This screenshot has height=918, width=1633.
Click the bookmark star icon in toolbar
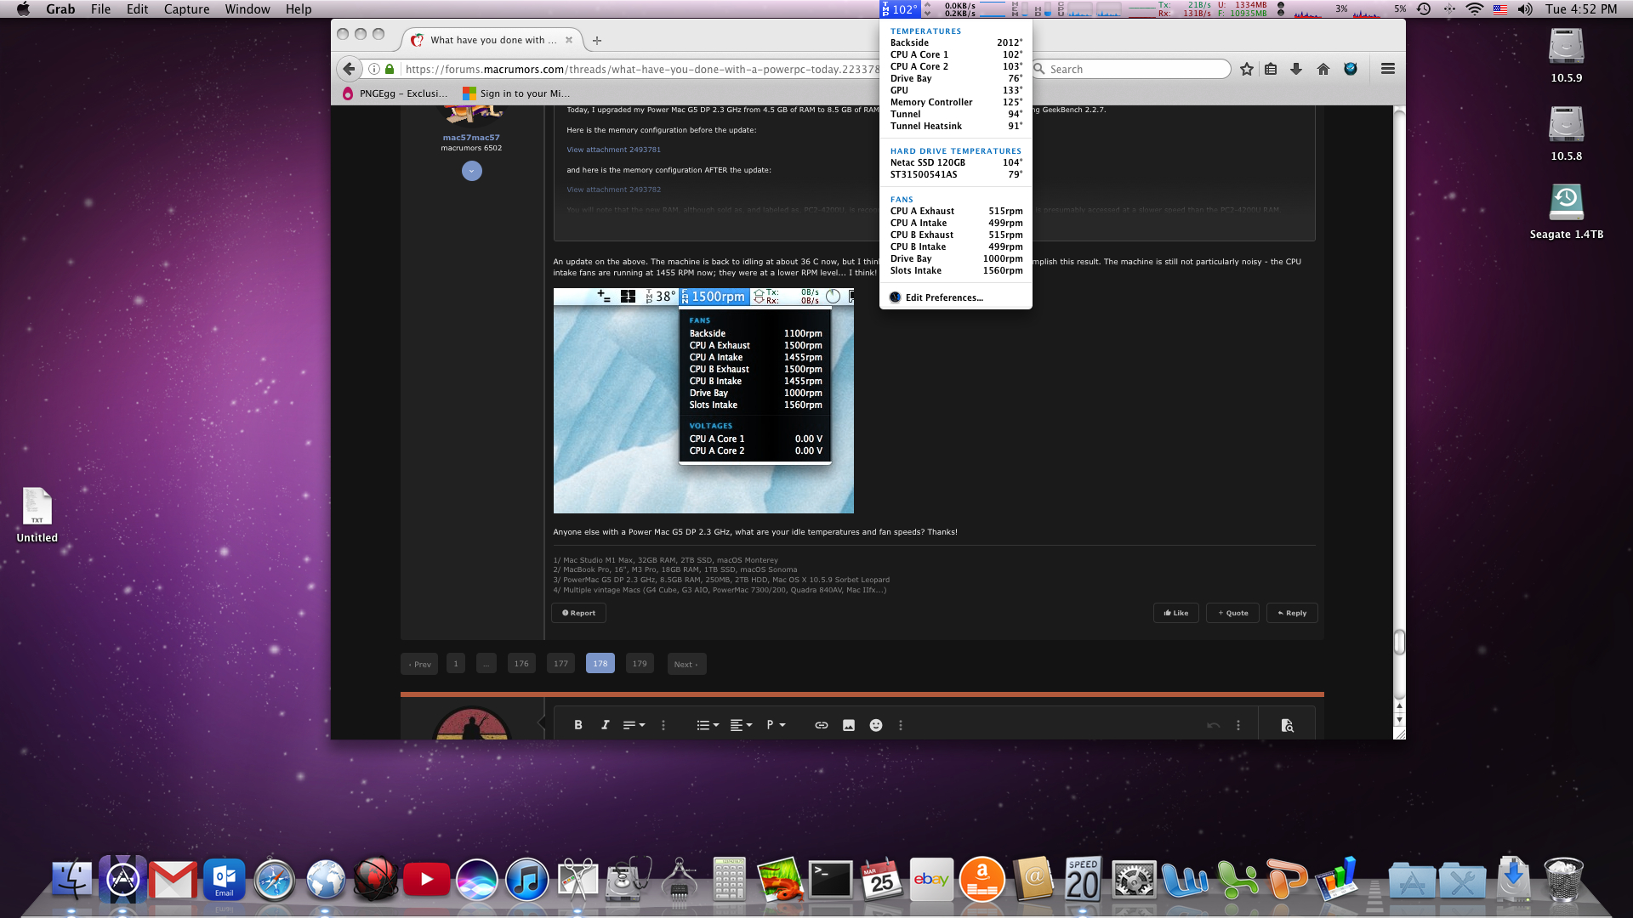coord(1246,69)
